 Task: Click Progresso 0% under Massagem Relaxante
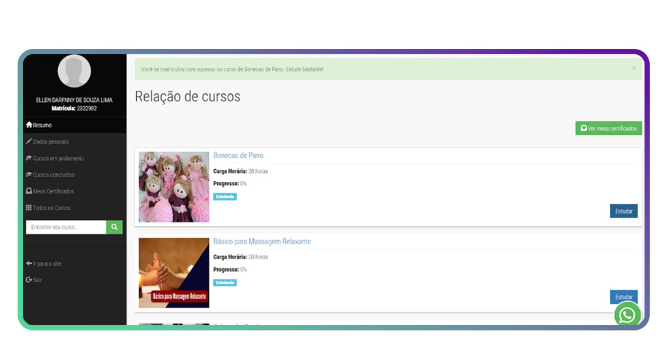(x=230, y=270)
